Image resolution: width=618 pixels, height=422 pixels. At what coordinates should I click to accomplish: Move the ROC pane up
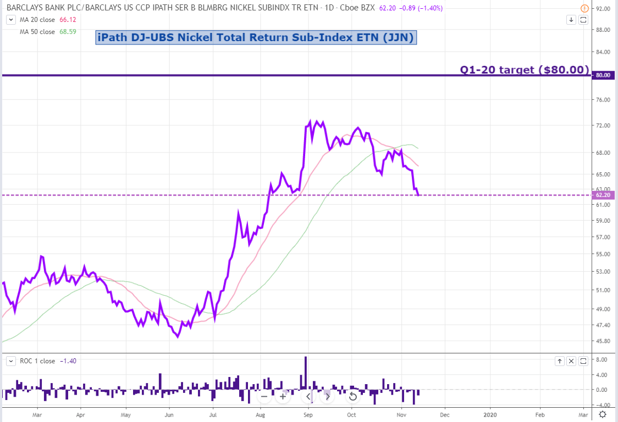(560, 361)
